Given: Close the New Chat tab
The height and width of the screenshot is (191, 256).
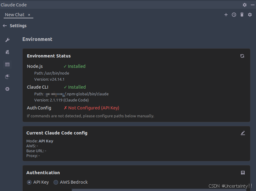Looking at the screenshot, I should point(29,15).
